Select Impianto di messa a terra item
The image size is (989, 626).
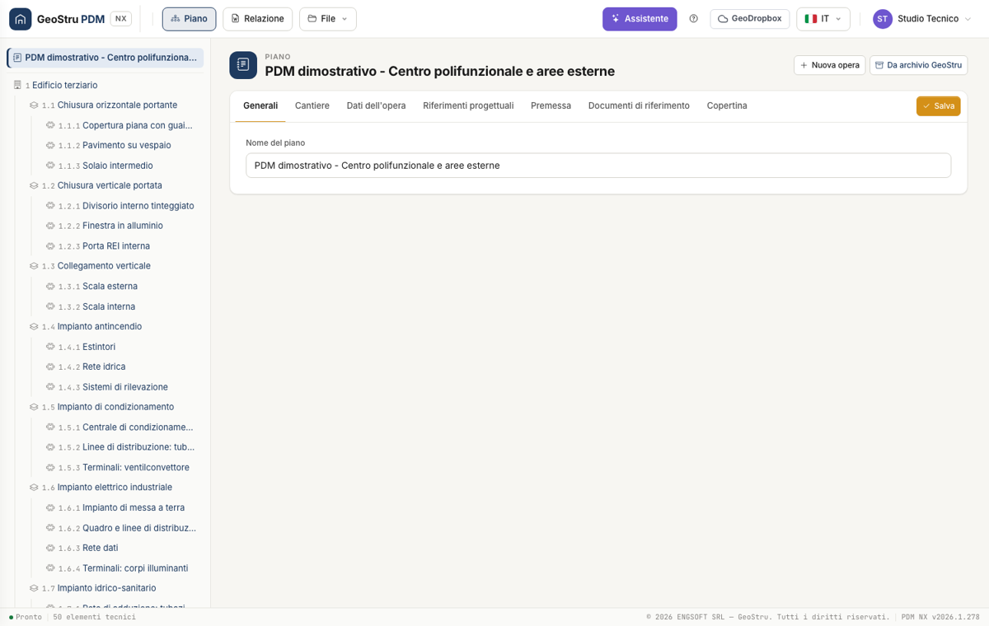tap(133, 508)
